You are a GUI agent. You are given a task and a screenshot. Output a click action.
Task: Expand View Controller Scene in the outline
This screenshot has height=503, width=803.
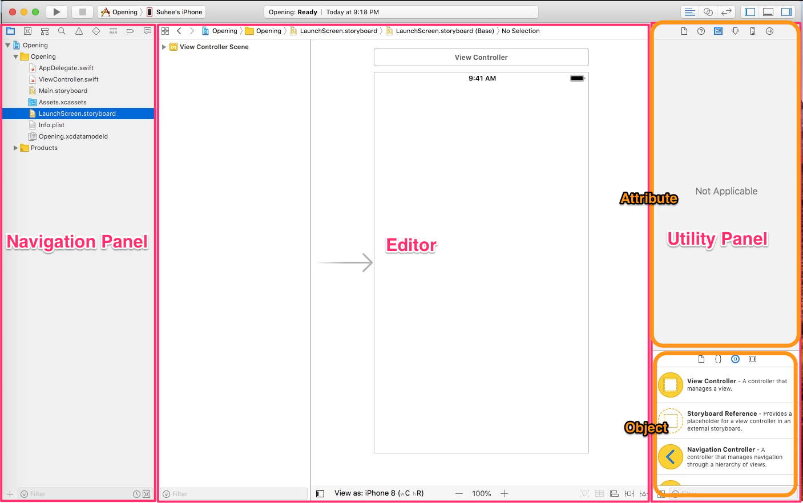click(164, 47)
